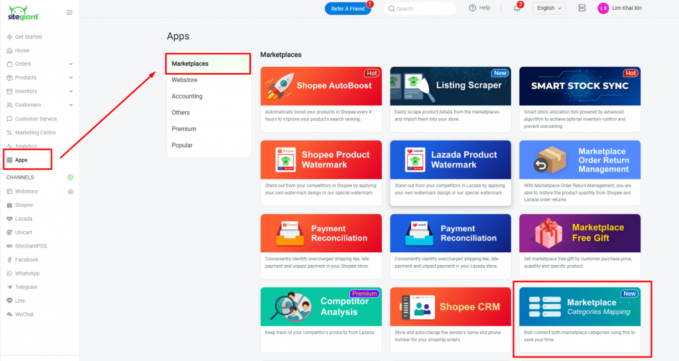
Task: Click the SiteGiant logo
Action: click(24, 13)
